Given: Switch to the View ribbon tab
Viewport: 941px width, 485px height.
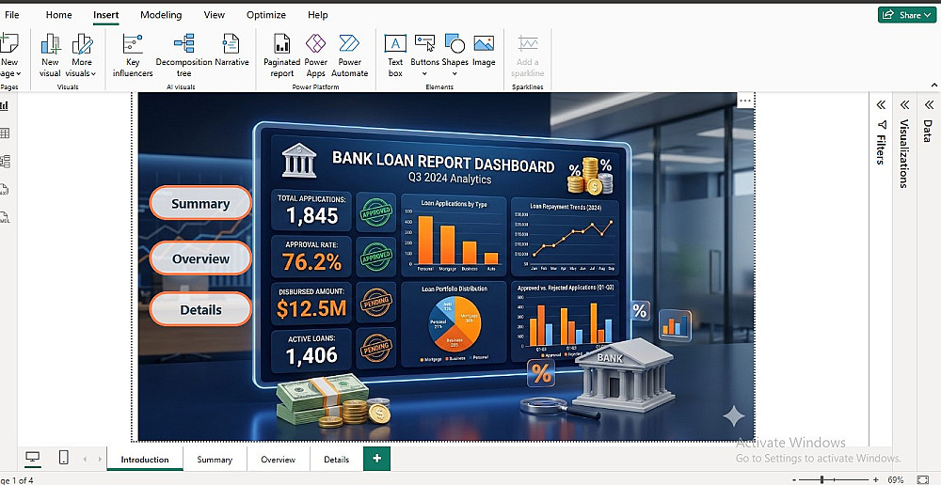Looking at the screenshot, I should (215, 15).
